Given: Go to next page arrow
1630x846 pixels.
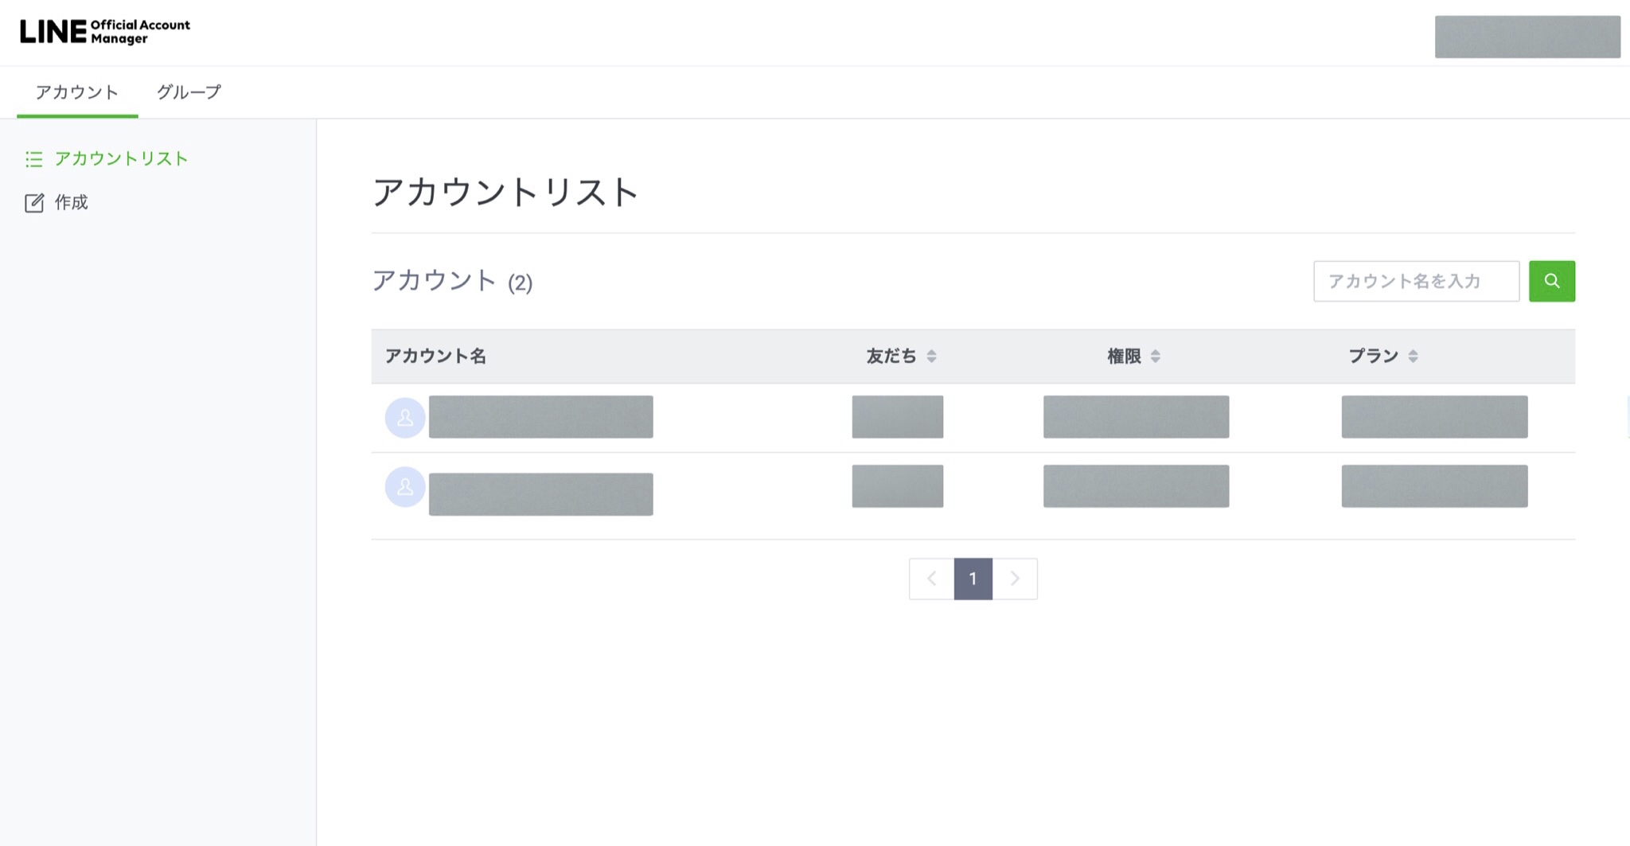Looking at the screenshot, I should 1015,579.
